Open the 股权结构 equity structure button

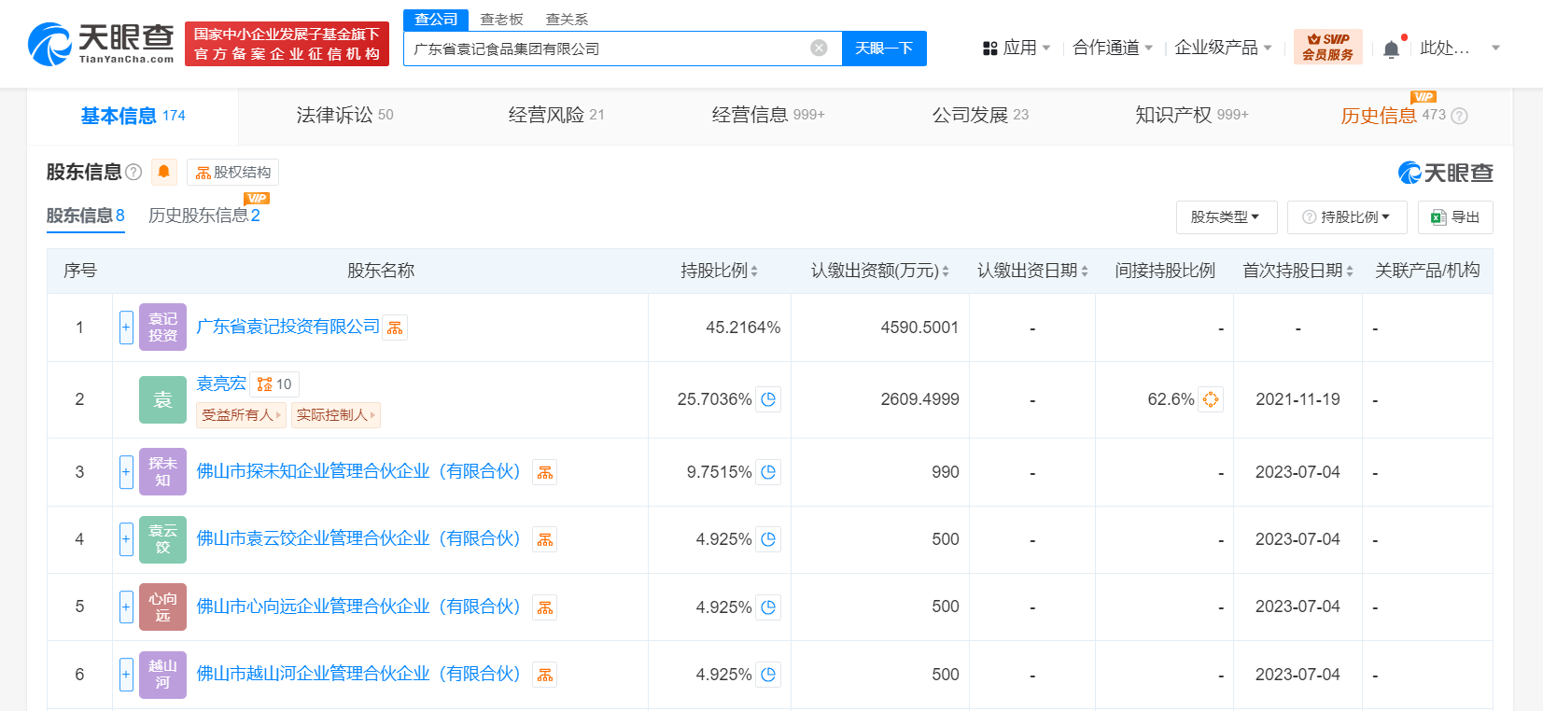[233, 173]
